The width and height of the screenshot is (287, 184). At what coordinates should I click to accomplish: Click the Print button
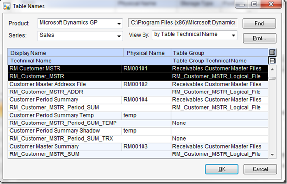tap(259, 38)
